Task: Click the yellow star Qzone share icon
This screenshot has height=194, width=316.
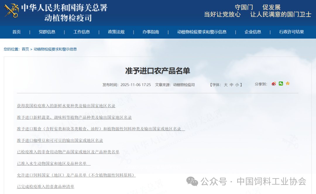Action: [288, 84]
